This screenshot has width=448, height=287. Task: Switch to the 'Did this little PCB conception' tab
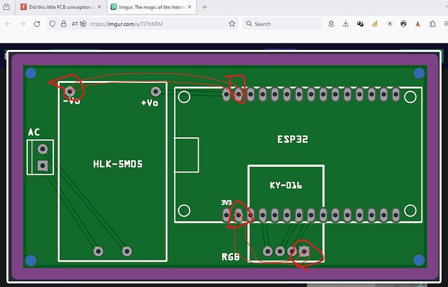click(x=60, y=7)
